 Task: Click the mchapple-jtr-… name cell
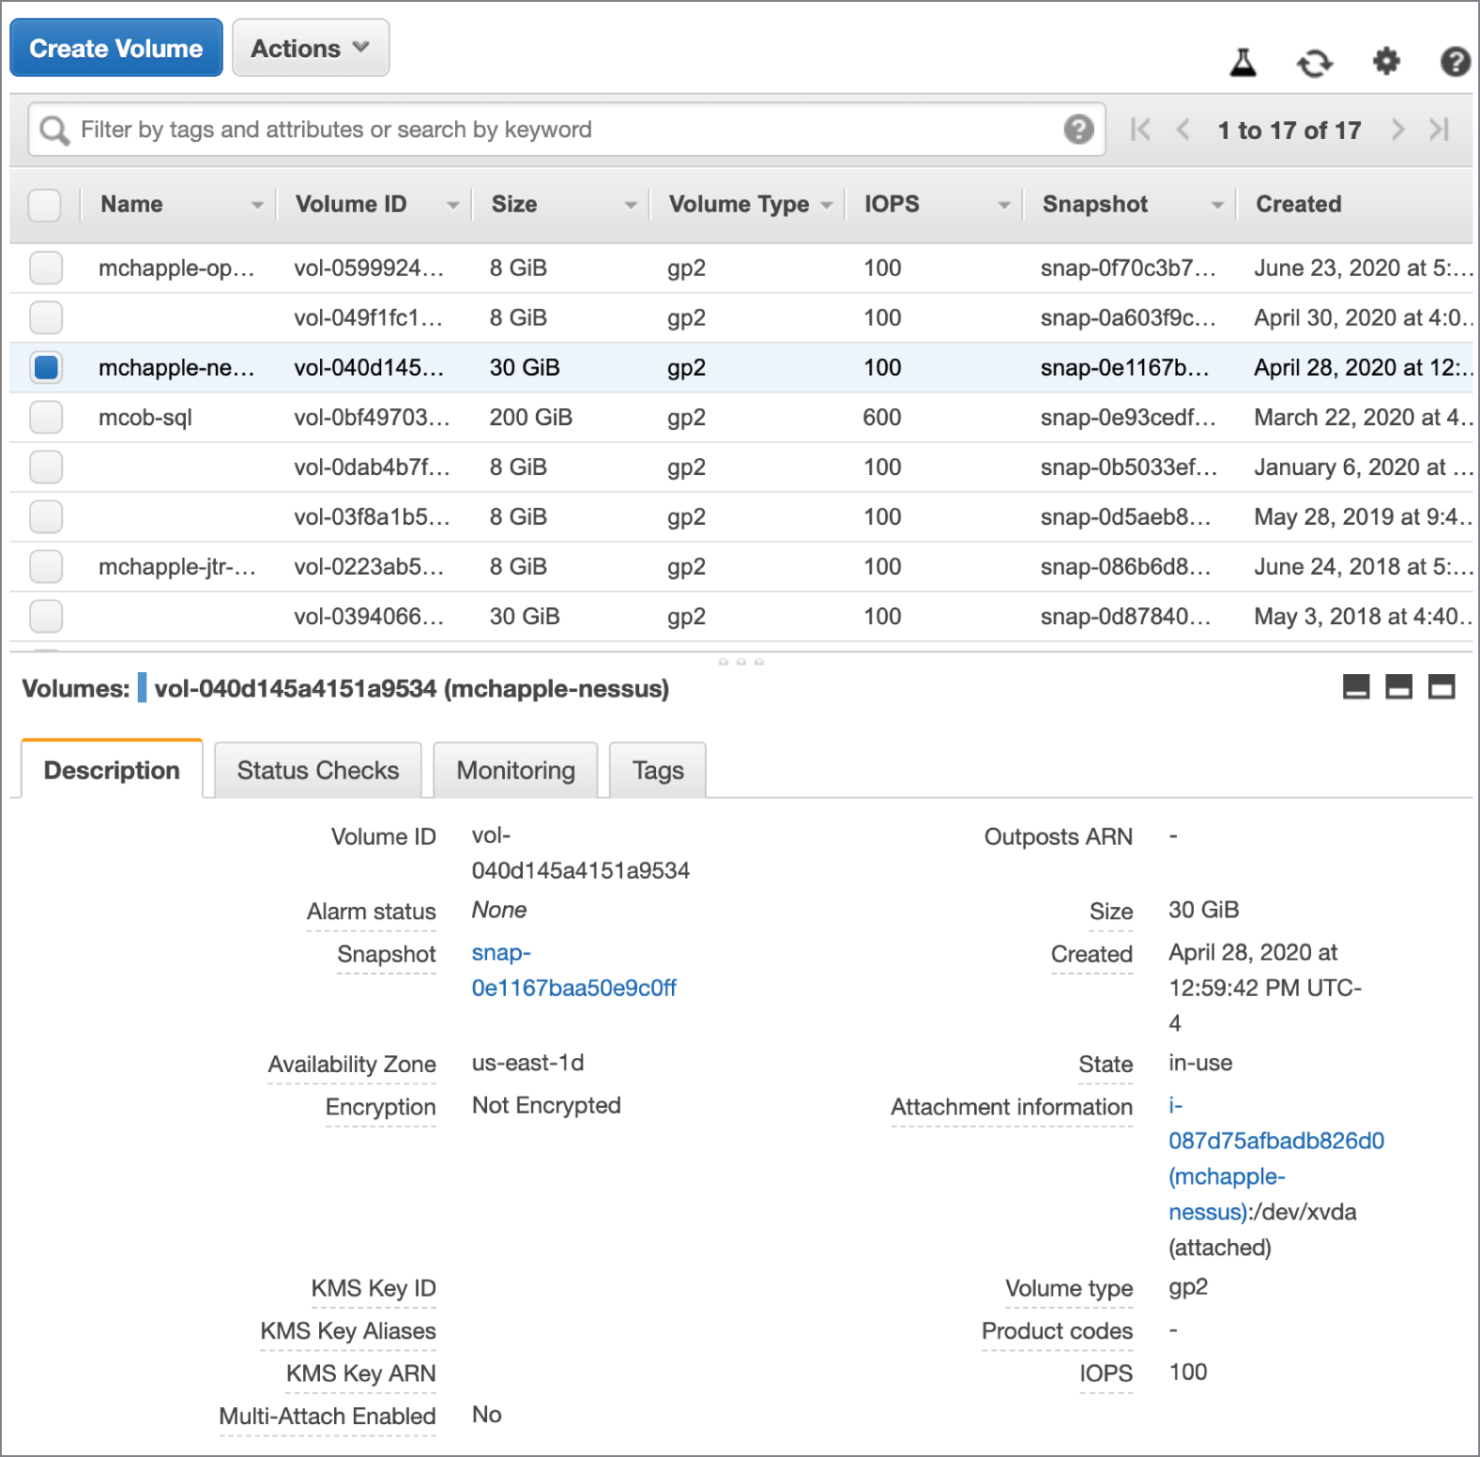tap(176, 566)
